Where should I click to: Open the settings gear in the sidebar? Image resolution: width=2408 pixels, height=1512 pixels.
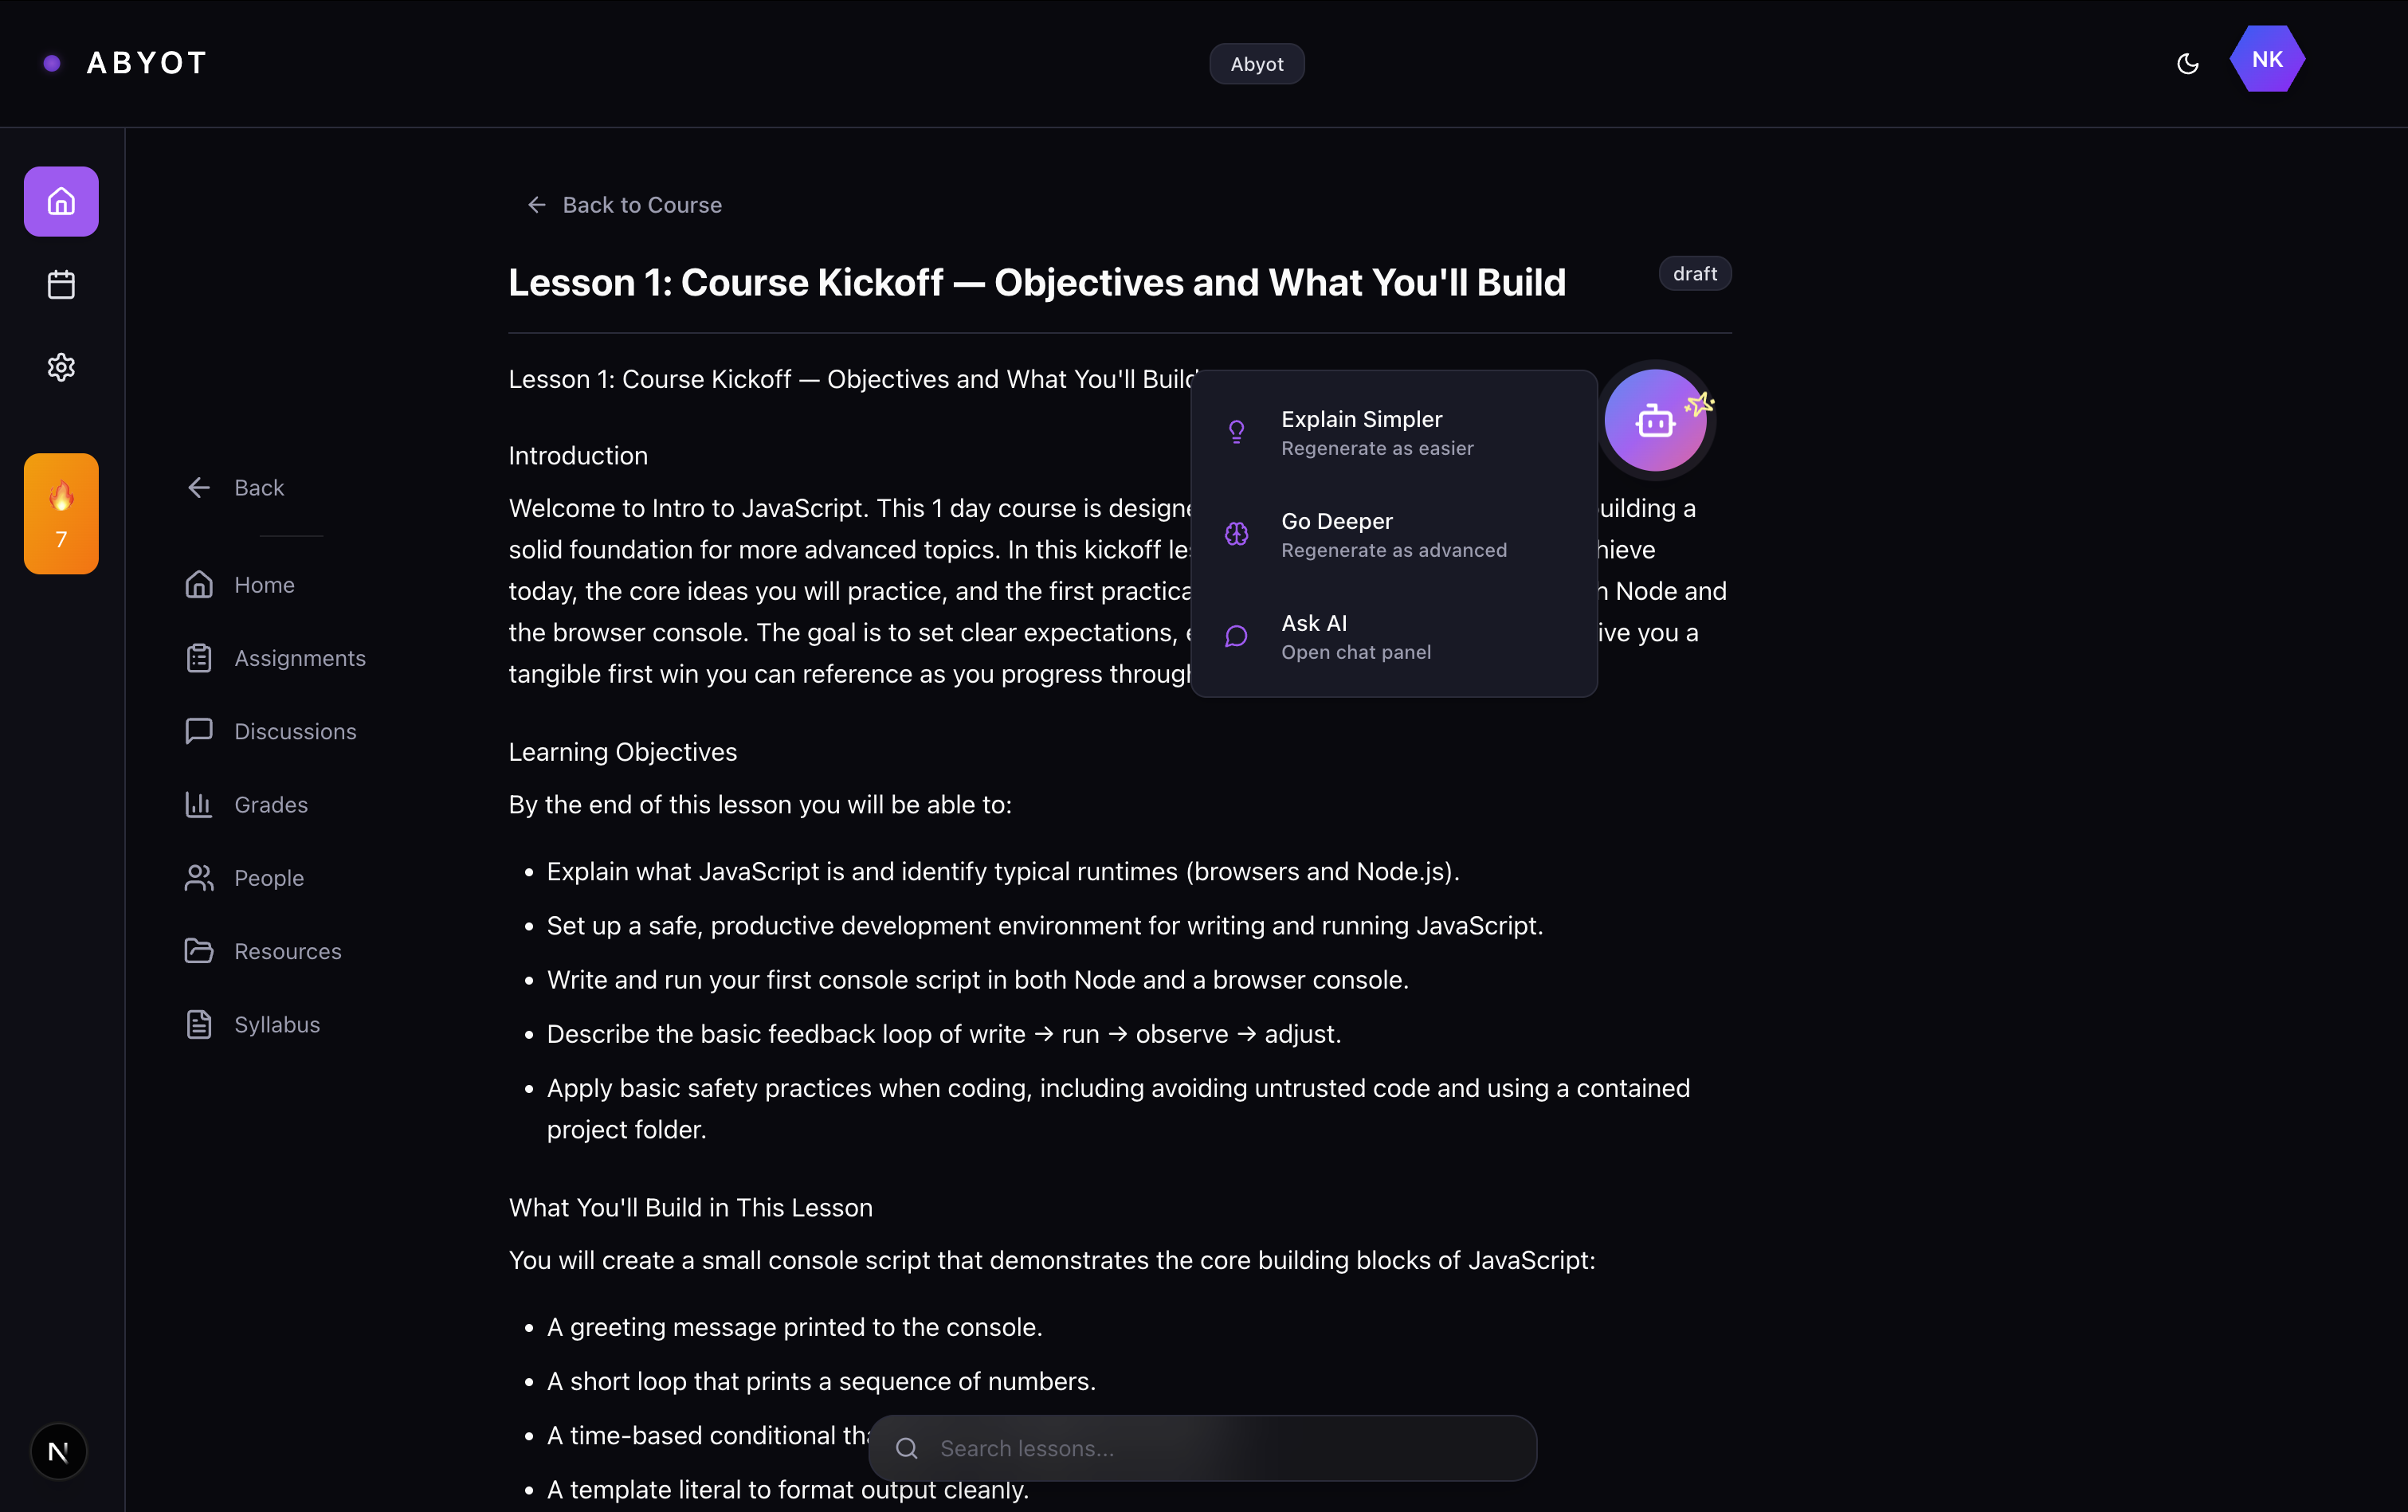pyautogui.click(x=61, y=367)
